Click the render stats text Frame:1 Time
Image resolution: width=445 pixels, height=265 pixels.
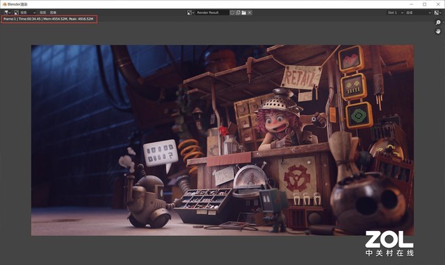click(x=49, y=19)
